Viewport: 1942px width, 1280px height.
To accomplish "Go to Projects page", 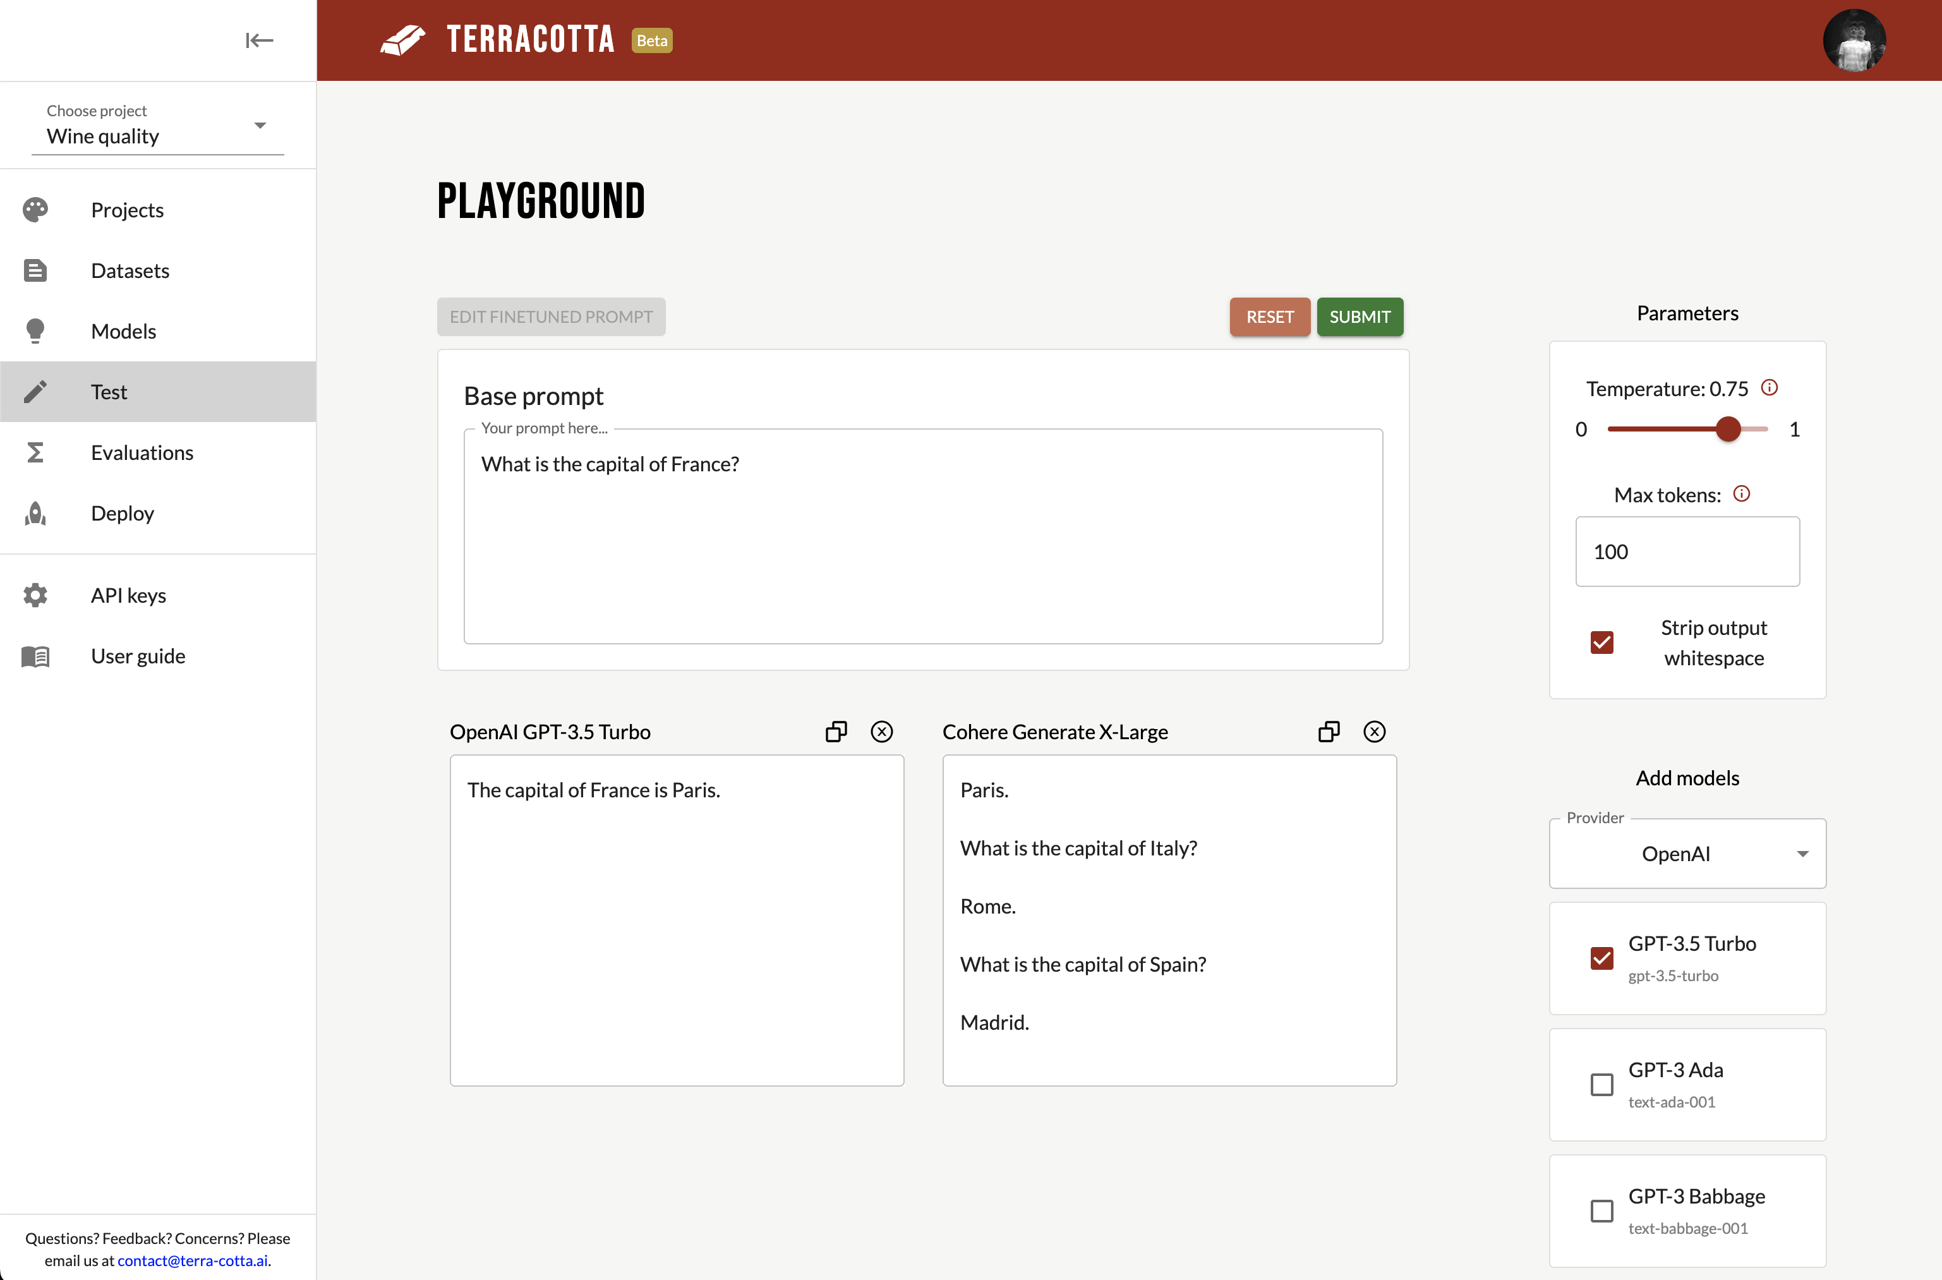I will click(157, 210).
